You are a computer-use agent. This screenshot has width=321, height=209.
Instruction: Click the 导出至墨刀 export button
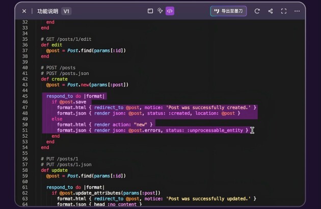pos(228,11)
